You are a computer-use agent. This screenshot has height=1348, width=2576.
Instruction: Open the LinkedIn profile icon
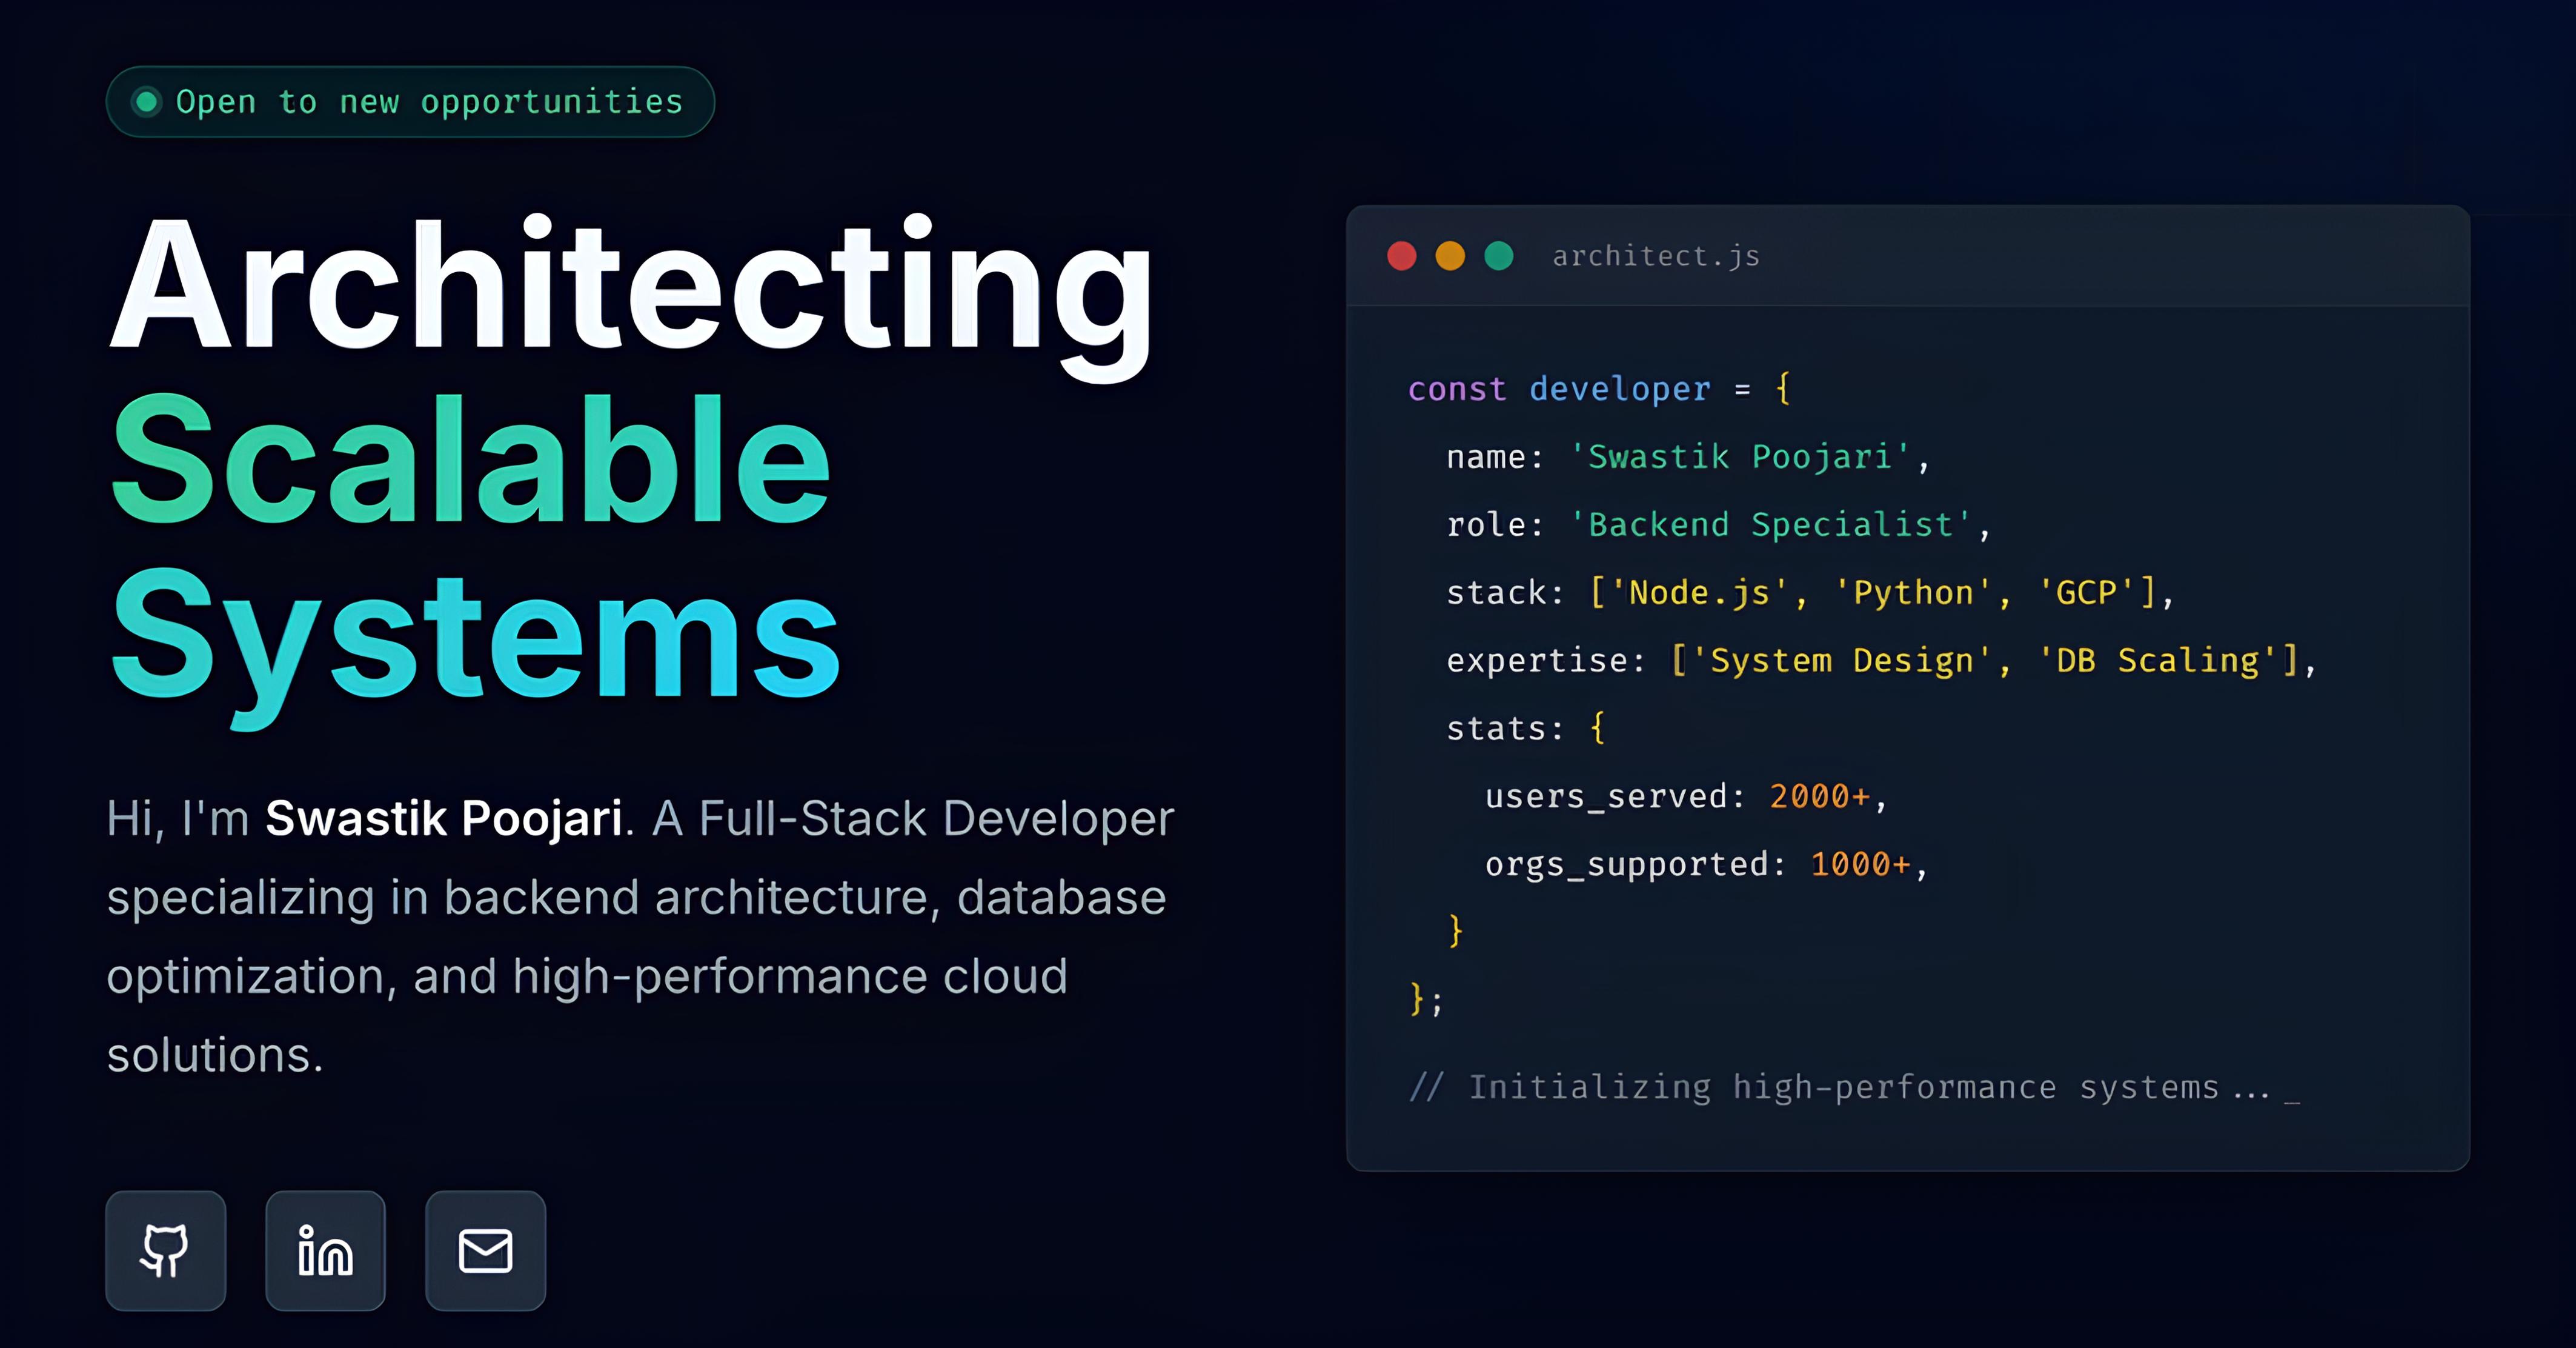[325, 1249]
